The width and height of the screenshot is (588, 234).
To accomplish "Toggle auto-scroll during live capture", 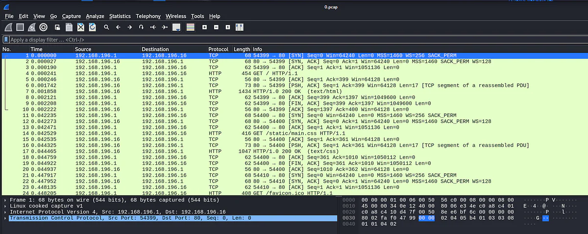I will tap(176, 27).
